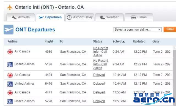Open the No Recent Info link for flight 4080
The image size is (176, 106).
click(101, 52)
